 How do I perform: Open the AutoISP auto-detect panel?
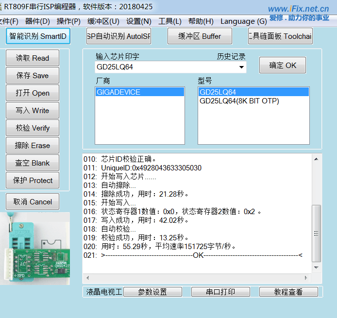(118, 36)
